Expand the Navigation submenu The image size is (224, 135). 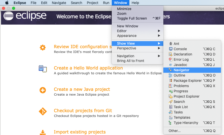click(137, 56)
